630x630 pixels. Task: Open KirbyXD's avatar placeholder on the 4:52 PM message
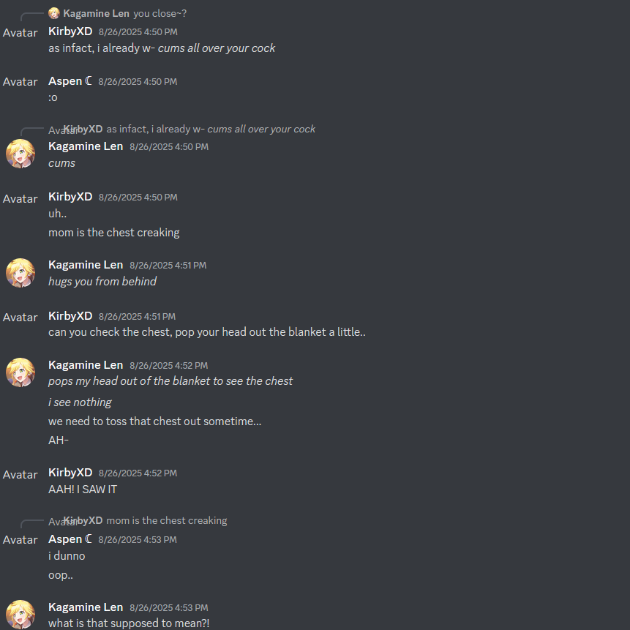pos(20,474)
